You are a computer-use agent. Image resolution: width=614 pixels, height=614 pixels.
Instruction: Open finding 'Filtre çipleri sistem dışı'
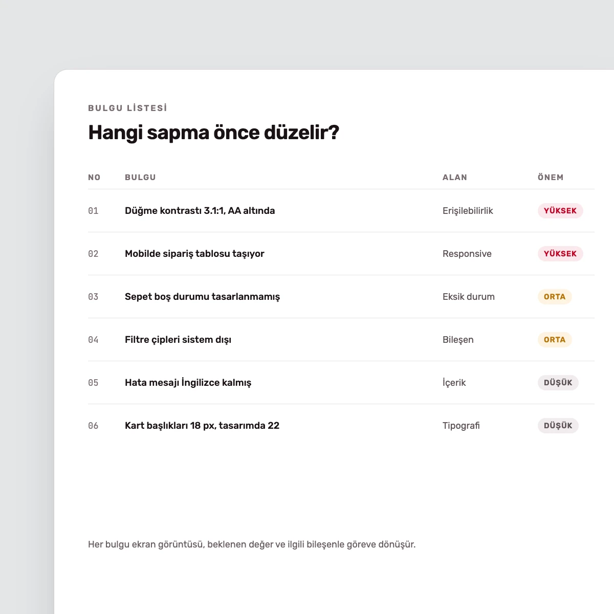[x=178, y=340]
